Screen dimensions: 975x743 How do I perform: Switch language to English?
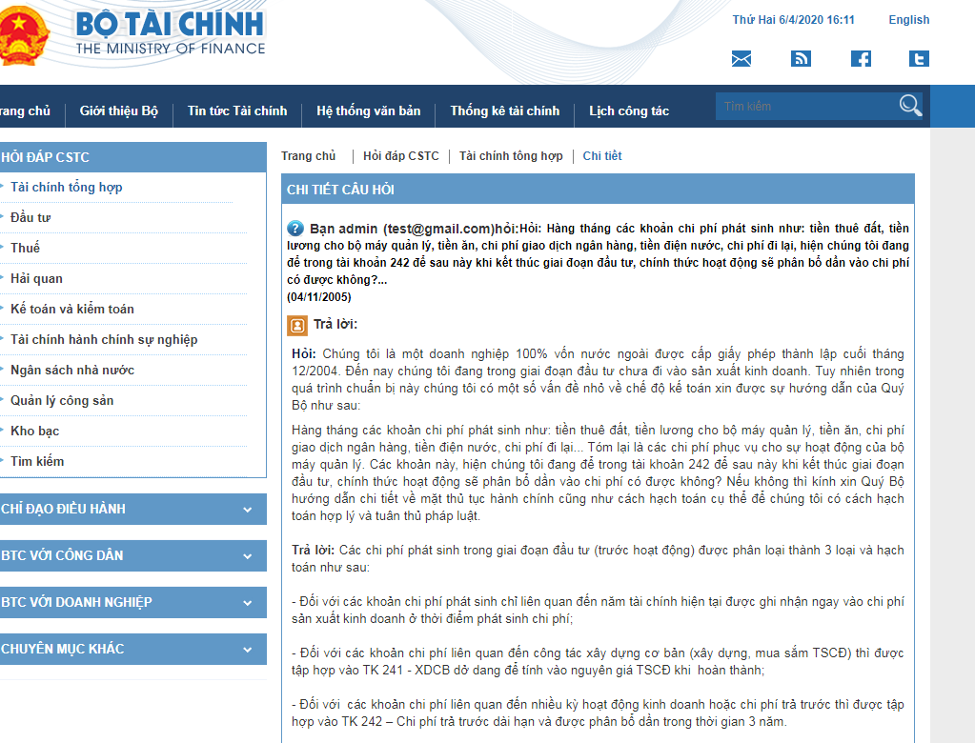908,20
